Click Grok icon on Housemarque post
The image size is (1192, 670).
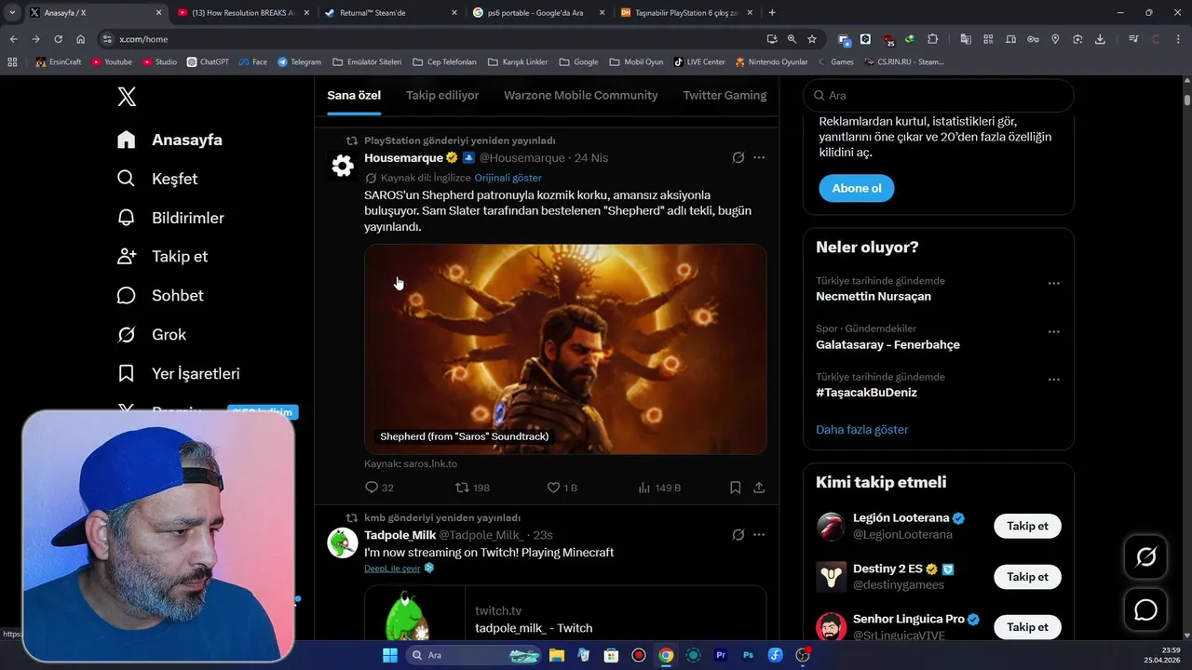point(738,158)
